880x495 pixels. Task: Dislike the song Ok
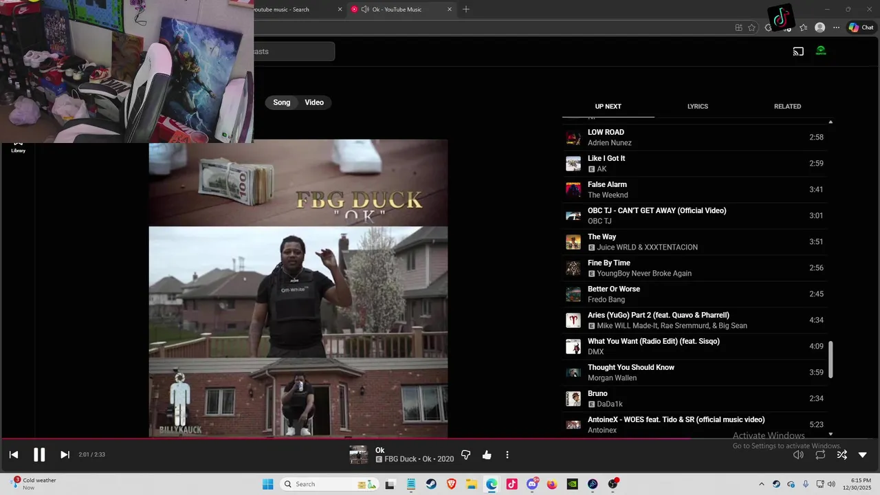coord(465,455)
